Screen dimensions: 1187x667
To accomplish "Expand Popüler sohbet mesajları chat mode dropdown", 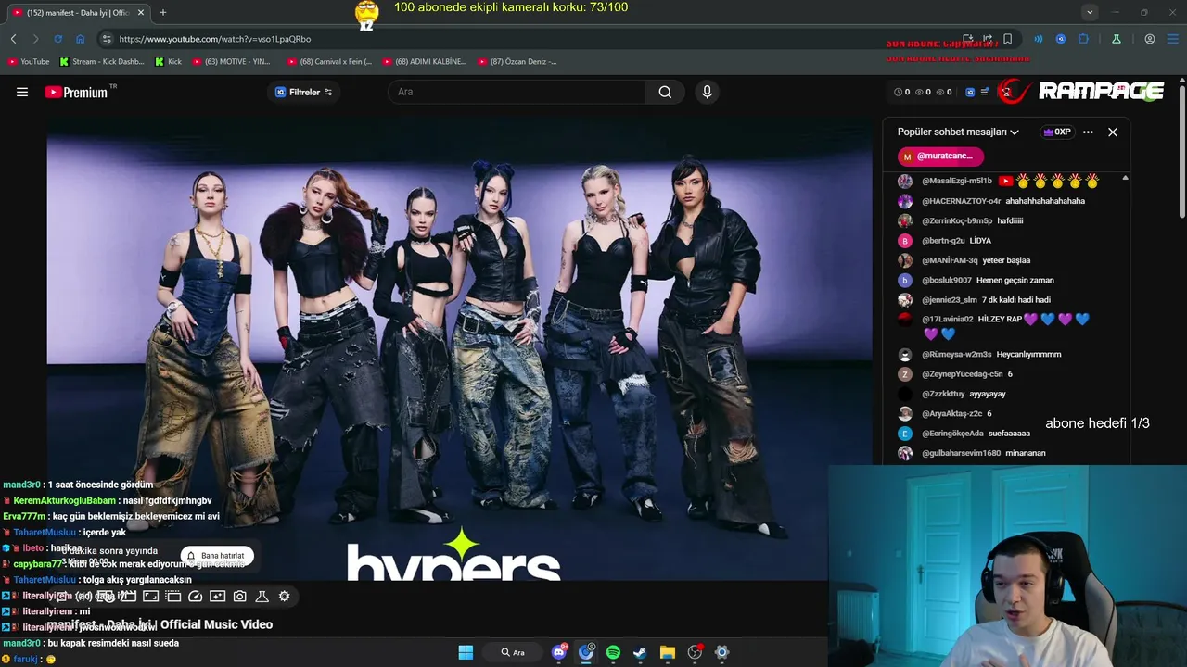I will (958, 132).
